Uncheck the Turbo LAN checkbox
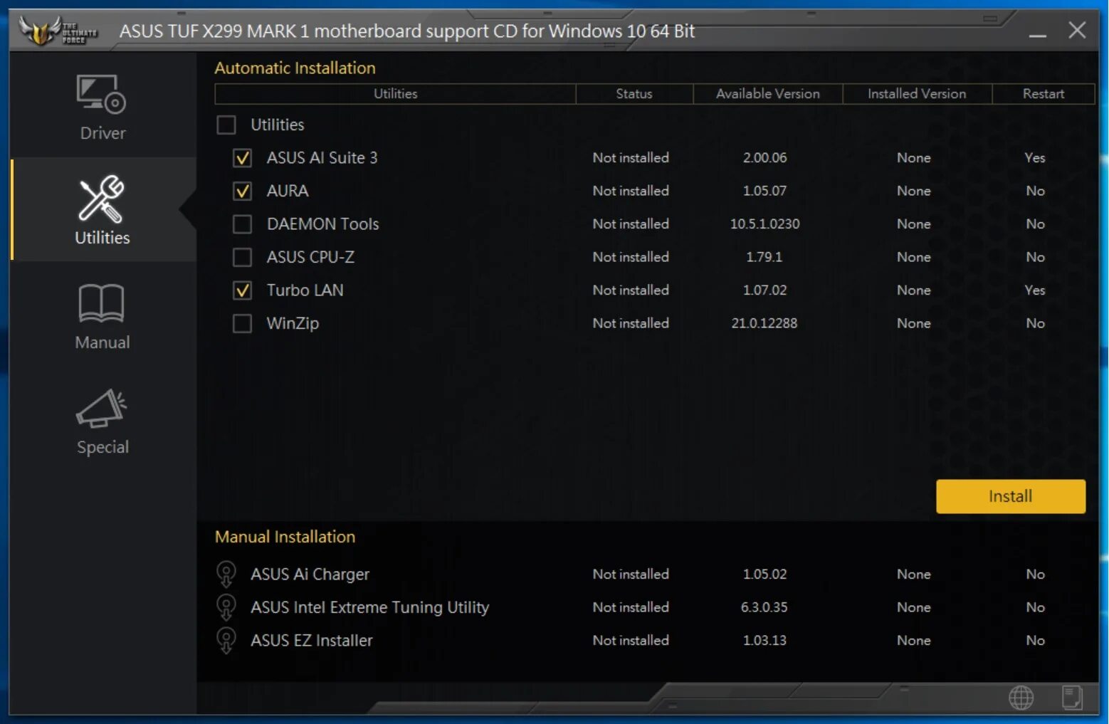Screen dimensions: 1109x724 point(243,290)
